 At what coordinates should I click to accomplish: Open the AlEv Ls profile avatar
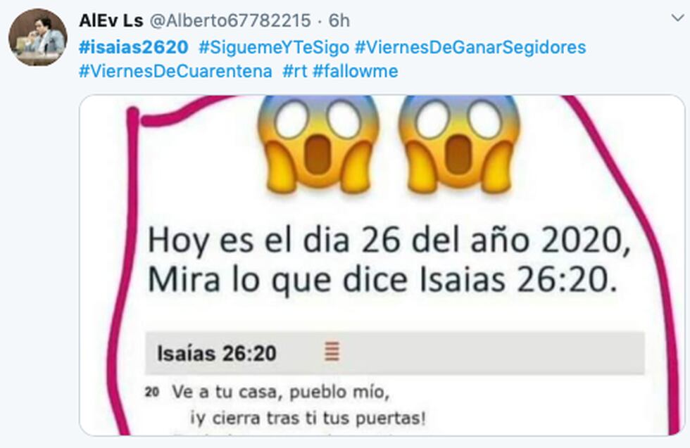(x=38, y=37)
